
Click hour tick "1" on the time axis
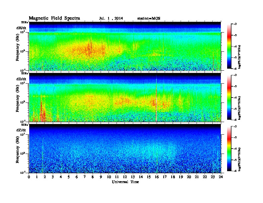tap(37, 177)
